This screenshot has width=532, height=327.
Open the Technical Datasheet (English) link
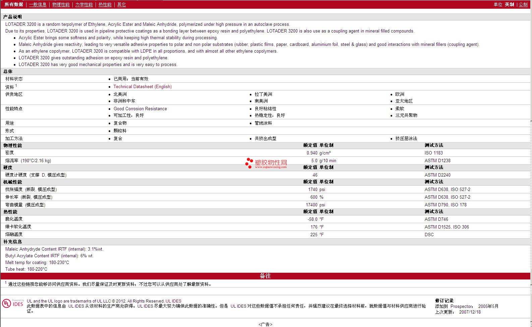[x=142, y=87]
